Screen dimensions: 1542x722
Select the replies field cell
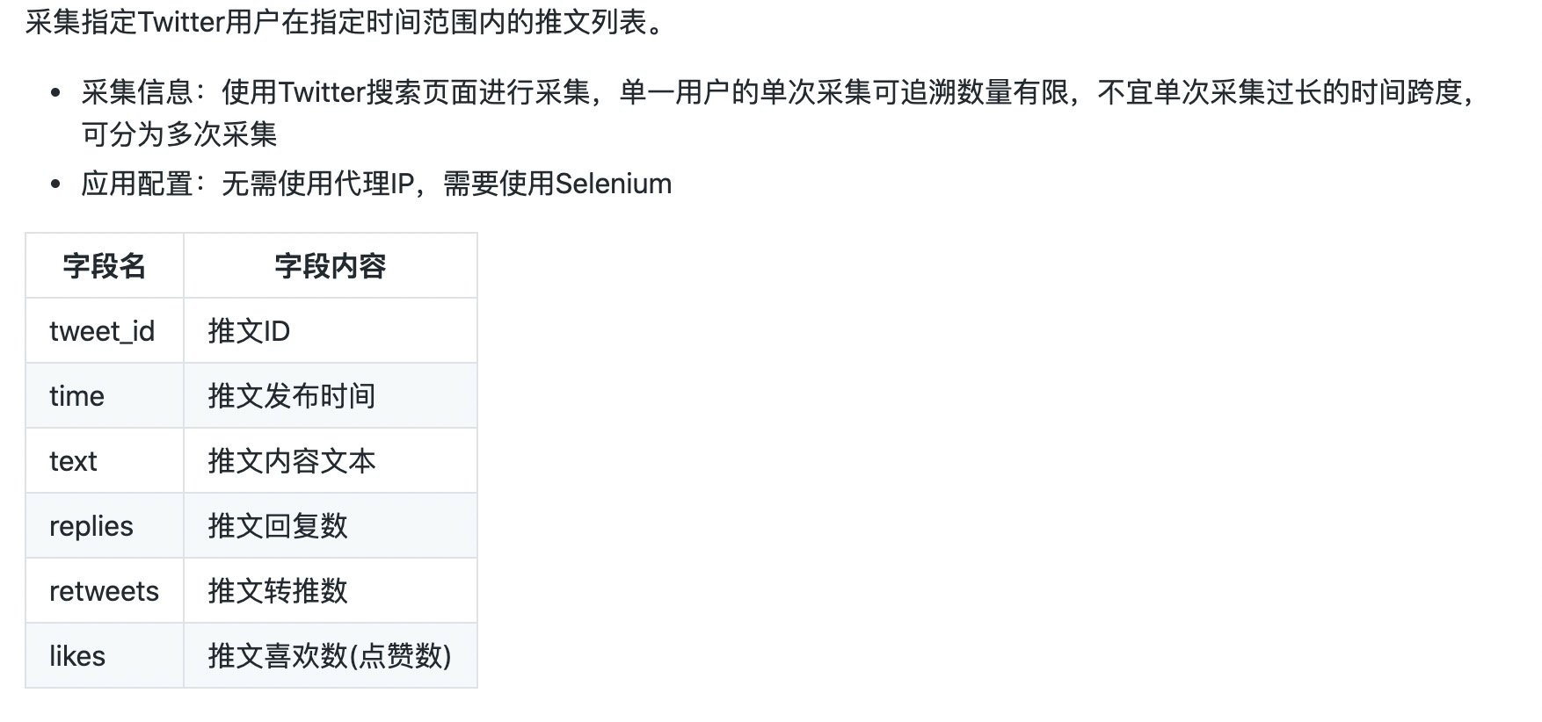pyautogui.click(x=91, y=526)
